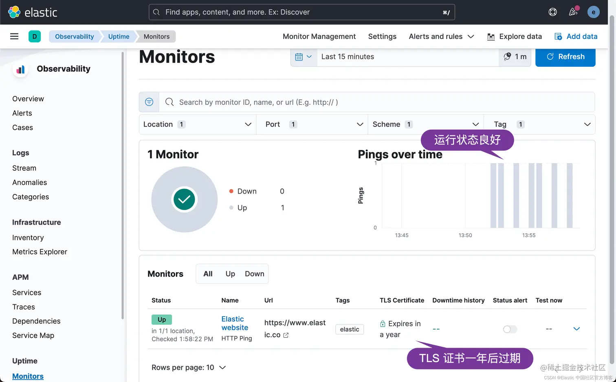Expand the Elastic website monitor row
Viewport: 616px width, 382px height.
pyautogui.click(x=576, y=329)
